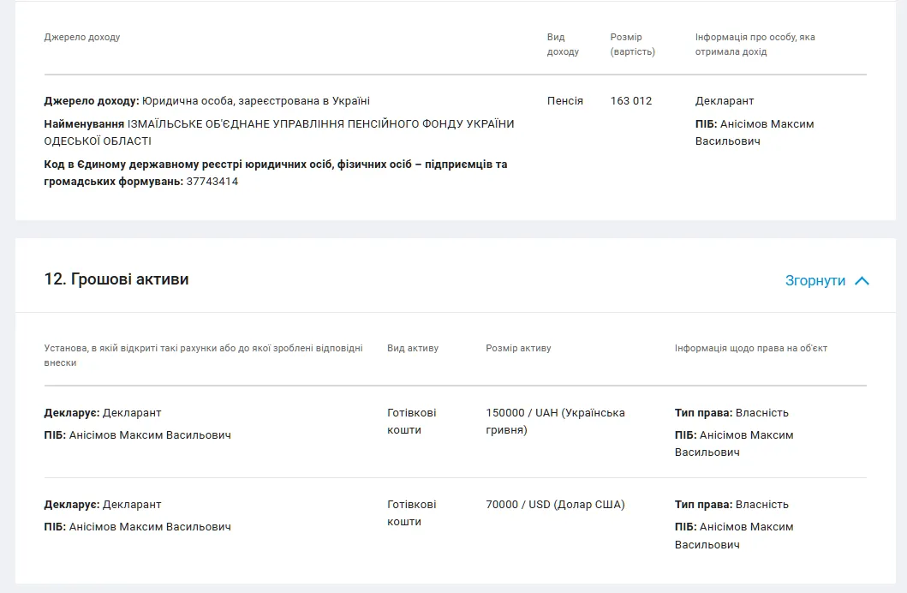907x593 pixels.
Task: Click the 'Вид доходу' column header
Action: [x=563, y=44]
